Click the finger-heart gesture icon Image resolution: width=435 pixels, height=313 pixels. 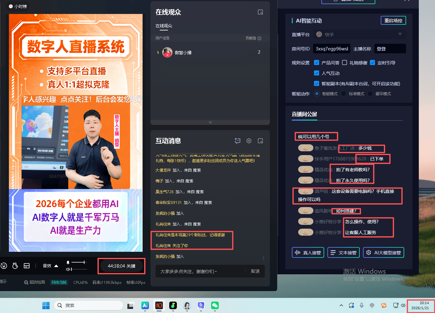click(15, 266)
